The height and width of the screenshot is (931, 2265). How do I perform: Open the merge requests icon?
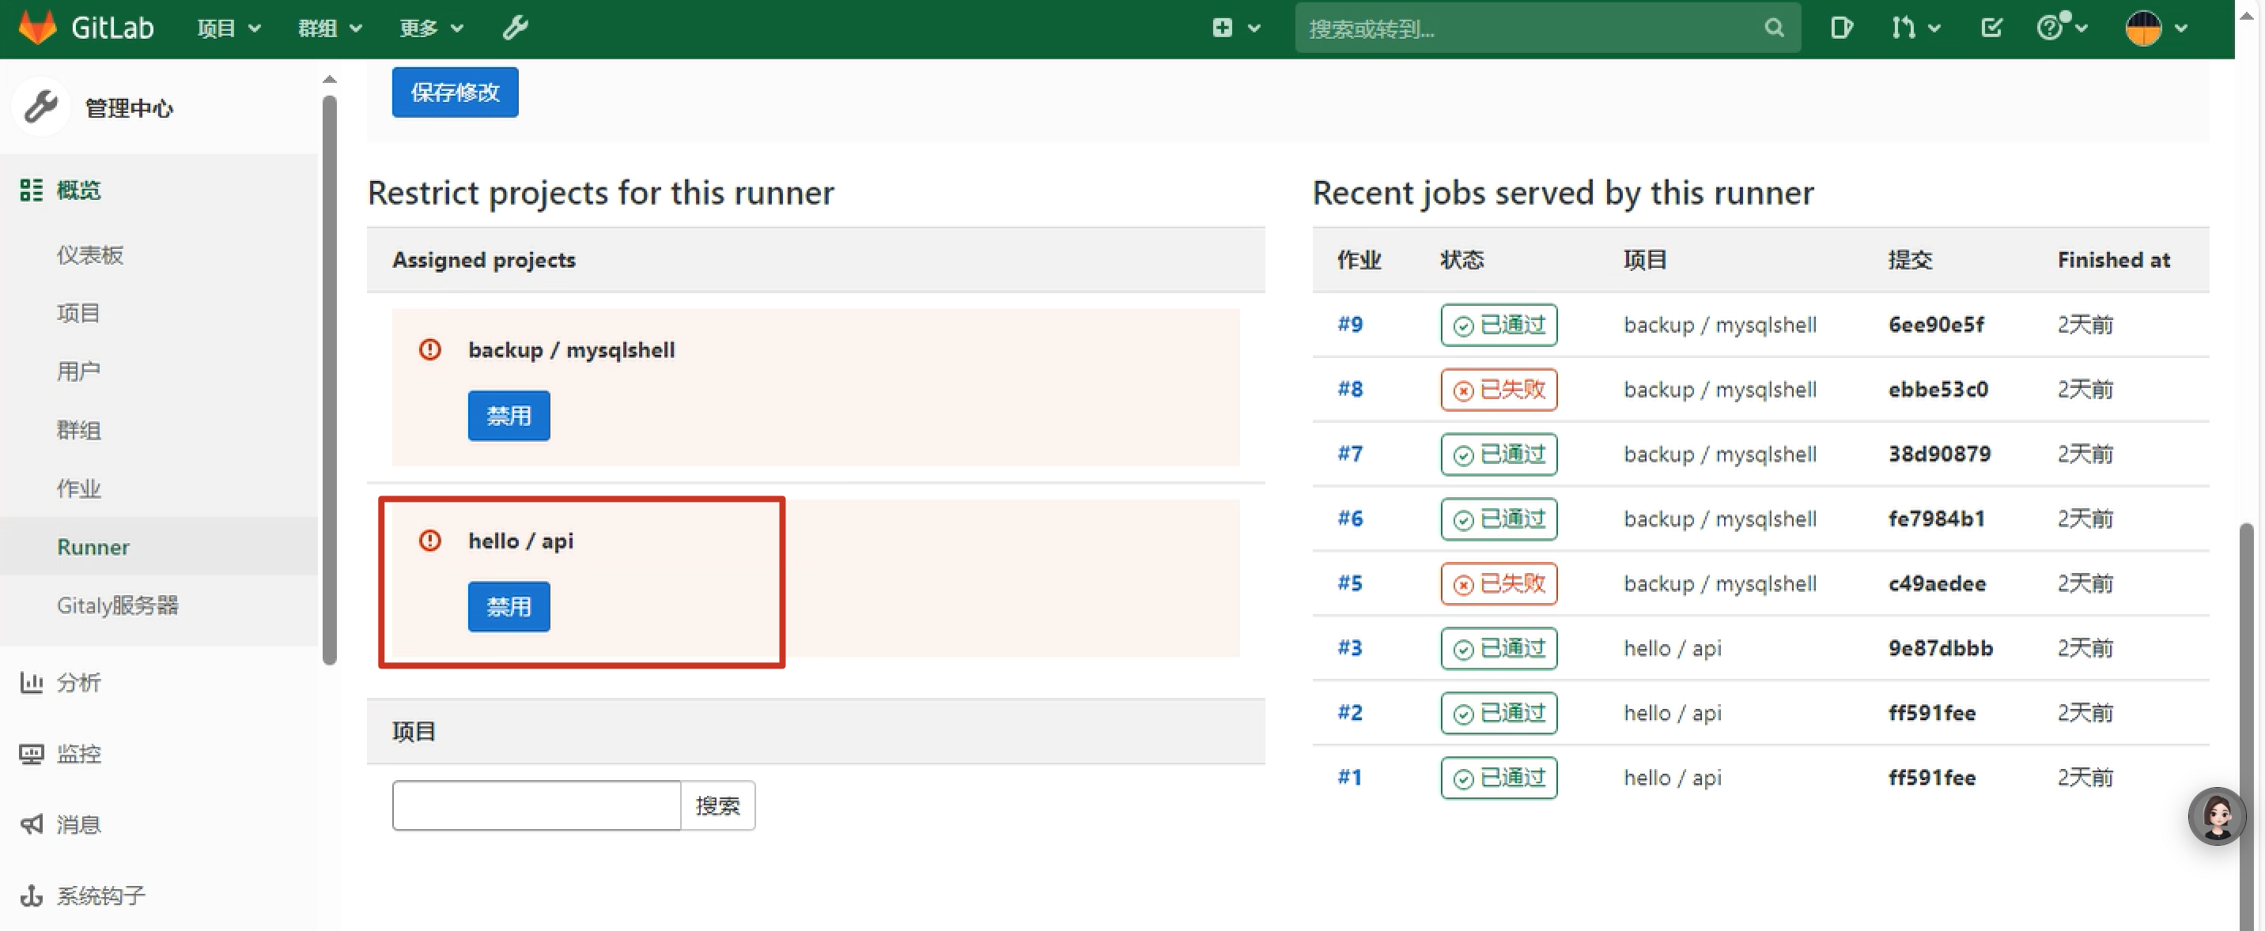pyautogui.click(x=1904, y=28)
